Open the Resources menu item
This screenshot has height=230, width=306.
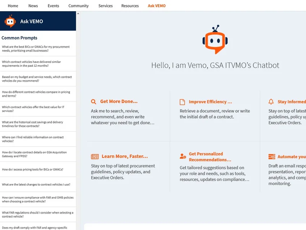click(130, 6)
